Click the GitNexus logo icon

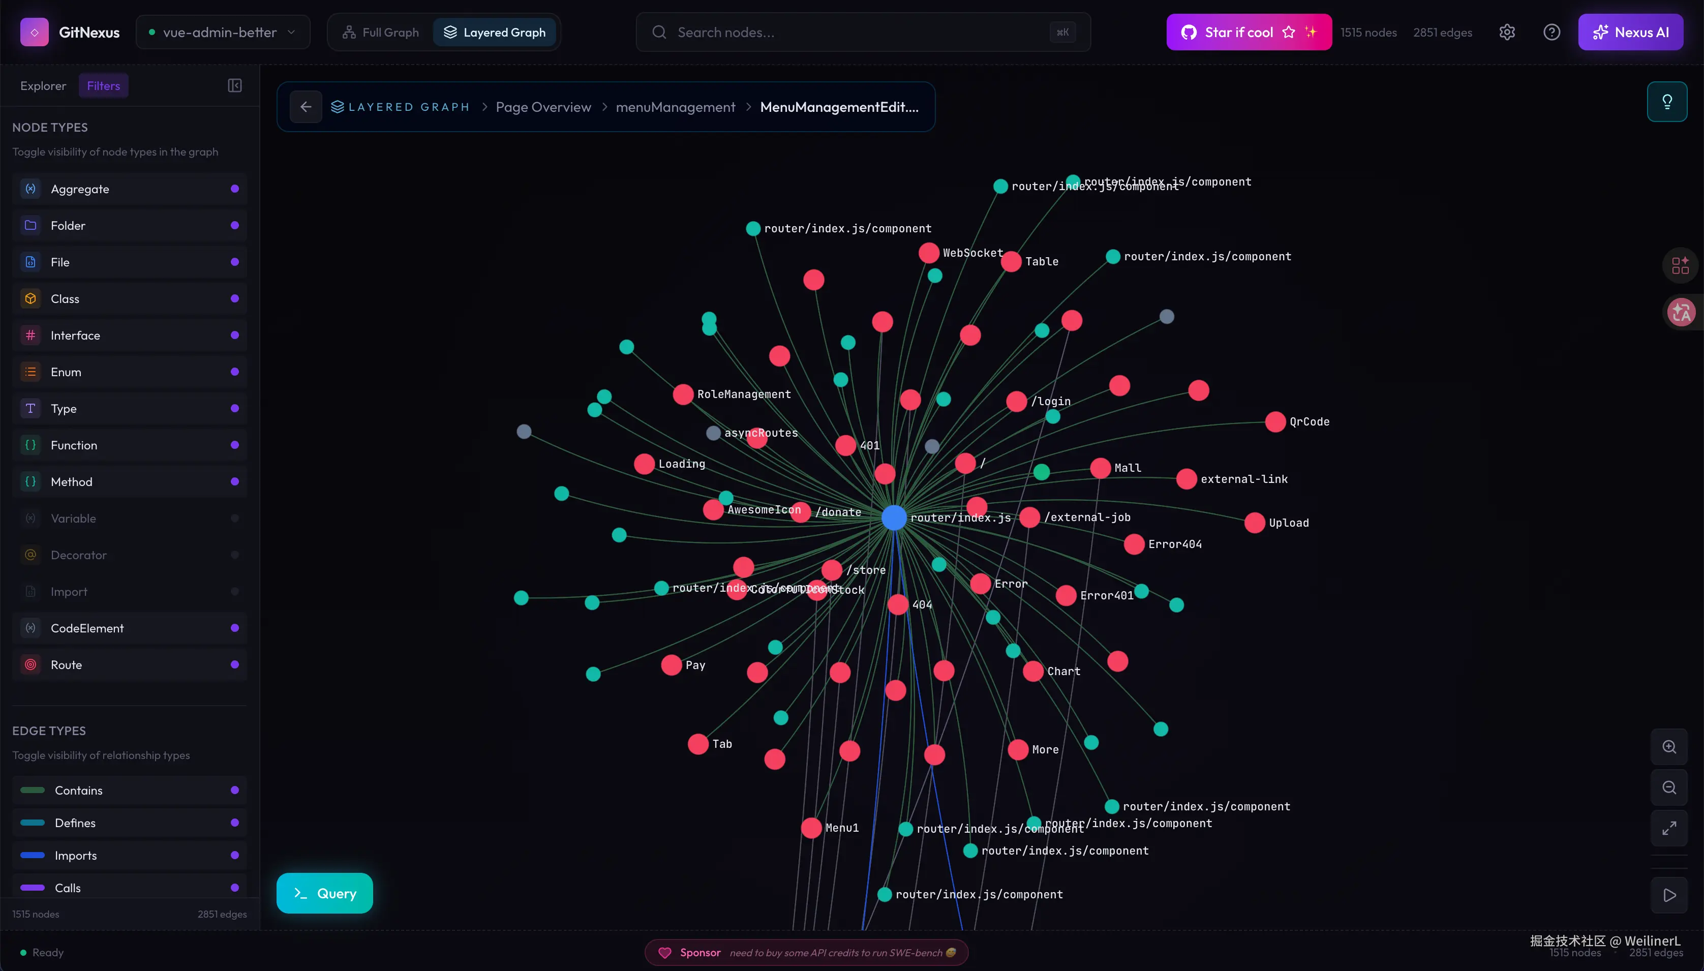coord(34,32)
